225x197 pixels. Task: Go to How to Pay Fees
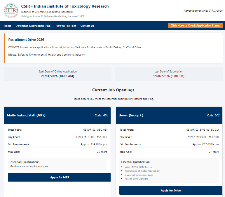tap(66, 26)
